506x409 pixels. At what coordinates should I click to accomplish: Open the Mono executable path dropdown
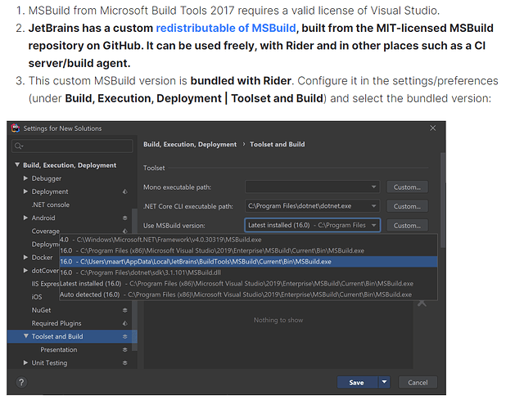(x=374, y=187)
